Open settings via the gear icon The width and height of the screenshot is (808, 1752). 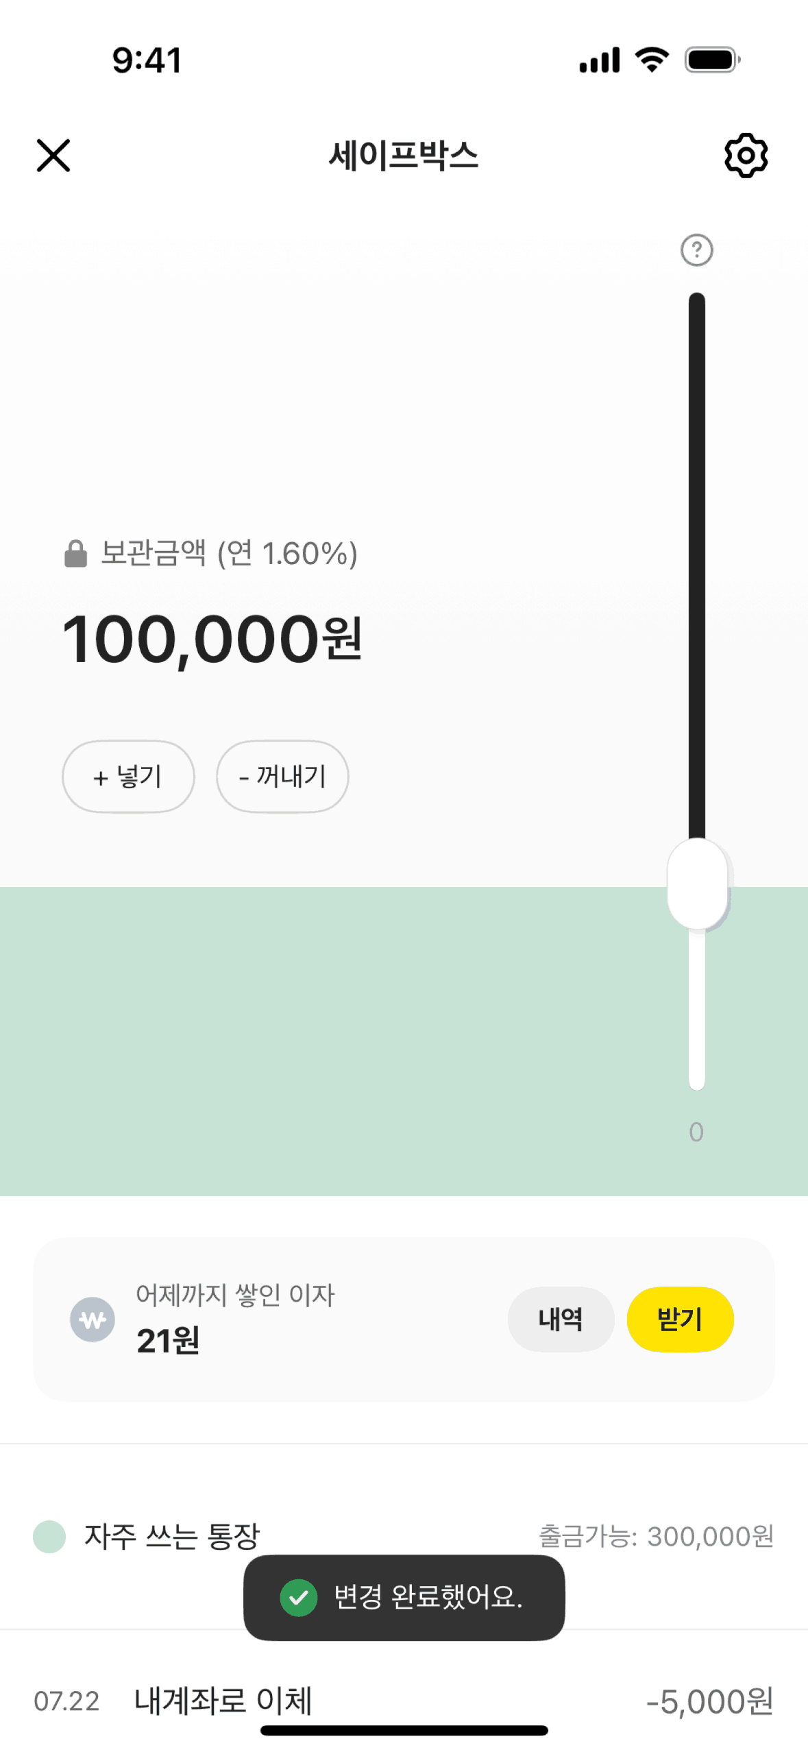[x=746, y=156]
